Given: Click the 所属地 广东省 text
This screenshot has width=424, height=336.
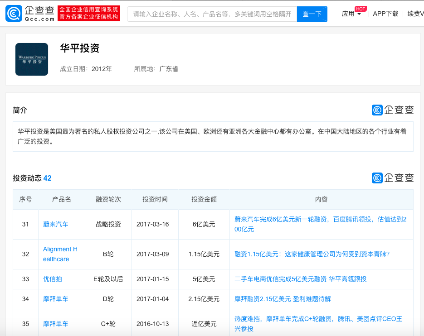Looking at the screenshot, I should pos(156,69).
